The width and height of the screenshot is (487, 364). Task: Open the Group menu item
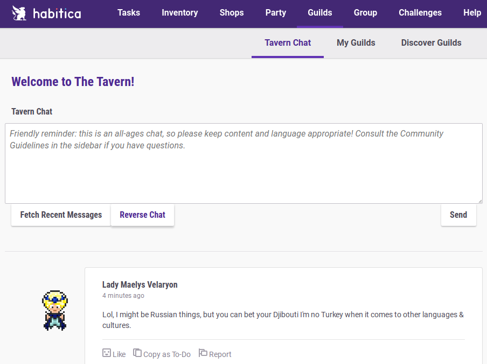(365, 13)
